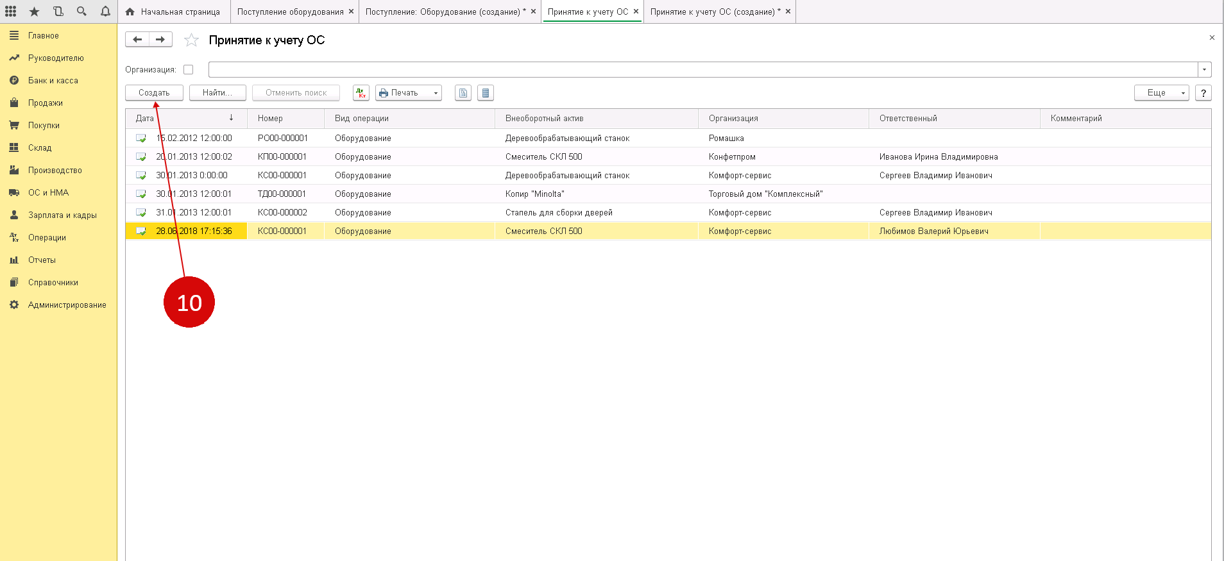Open notifications bell icon
This screenshot has width=1224, height=561.
click(105, 12)
